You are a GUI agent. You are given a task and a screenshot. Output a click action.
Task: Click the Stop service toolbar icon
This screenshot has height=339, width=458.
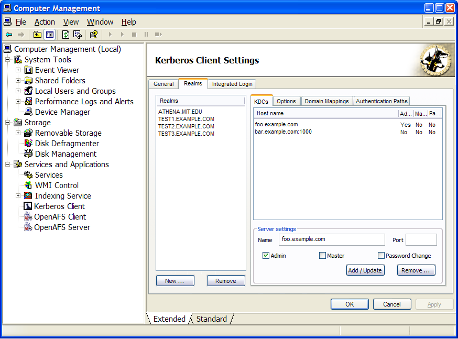[134, 35]
